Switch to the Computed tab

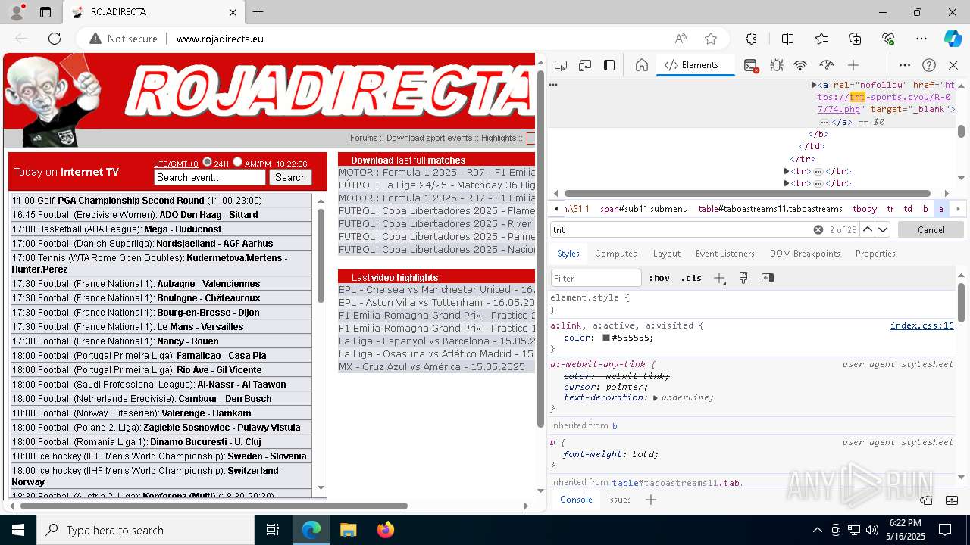(x=616, y=254)
